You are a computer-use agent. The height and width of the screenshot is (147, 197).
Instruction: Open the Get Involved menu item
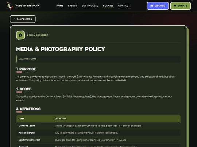coord(90,6)
